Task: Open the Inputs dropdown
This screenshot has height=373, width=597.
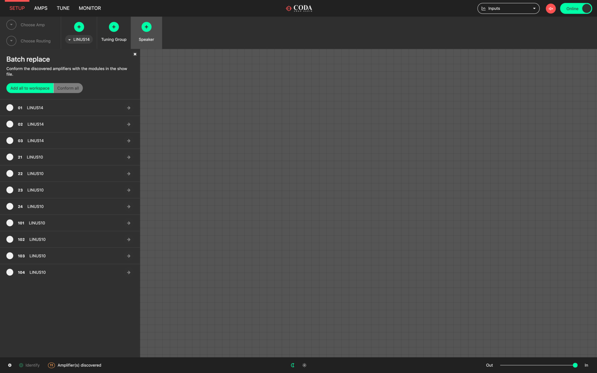Action: [x=508, y=8]
